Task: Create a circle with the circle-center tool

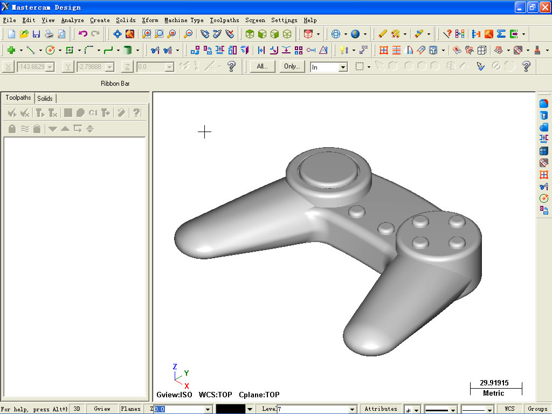Action: click(x=50, y=50)
